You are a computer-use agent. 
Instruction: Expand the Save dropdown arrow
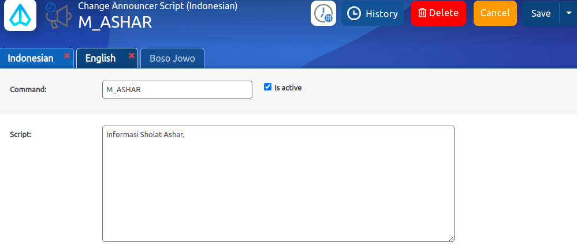tap(568, 13)
